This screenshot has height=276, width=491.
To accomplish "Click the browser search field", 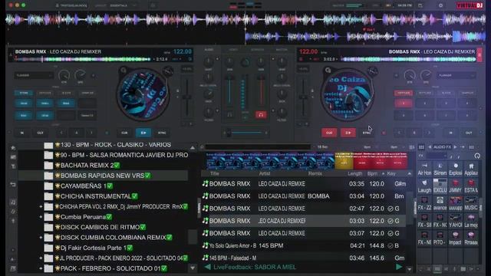I will point(258,147).
